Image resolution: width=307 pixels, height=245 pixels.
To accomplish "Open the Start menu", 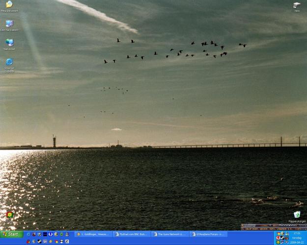I will point(11,234).
